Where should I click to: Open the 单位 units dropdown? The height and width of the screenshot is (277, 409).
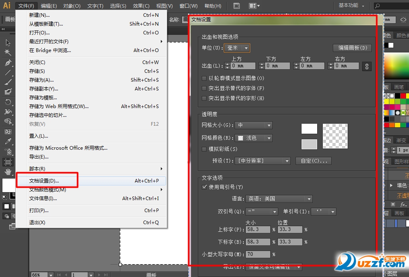(237, 48)
